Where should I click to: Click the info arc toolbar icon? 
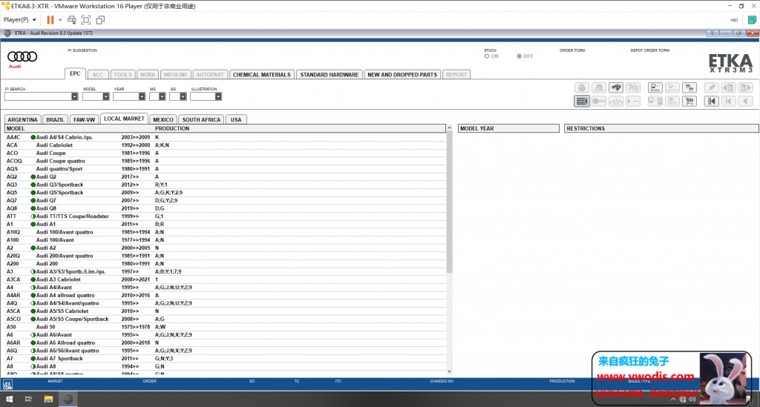point(616,101)
